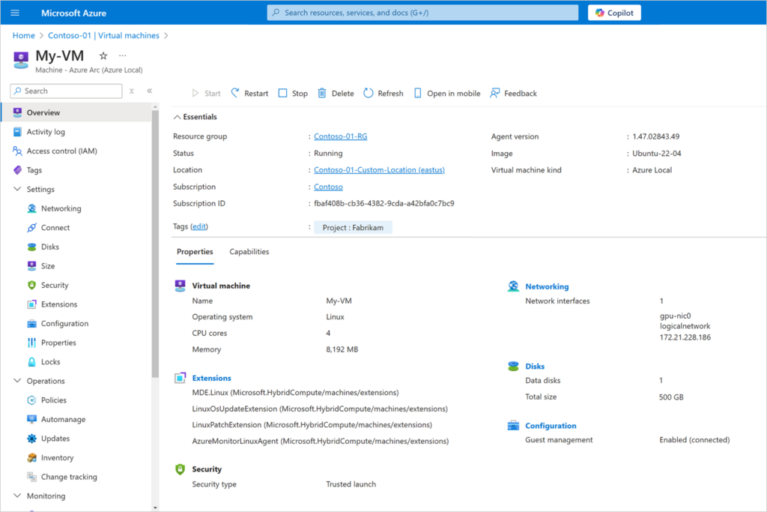Stop the virtual machine
The height and width of the screenshot is (512, 767).
[x=293, y=93]
